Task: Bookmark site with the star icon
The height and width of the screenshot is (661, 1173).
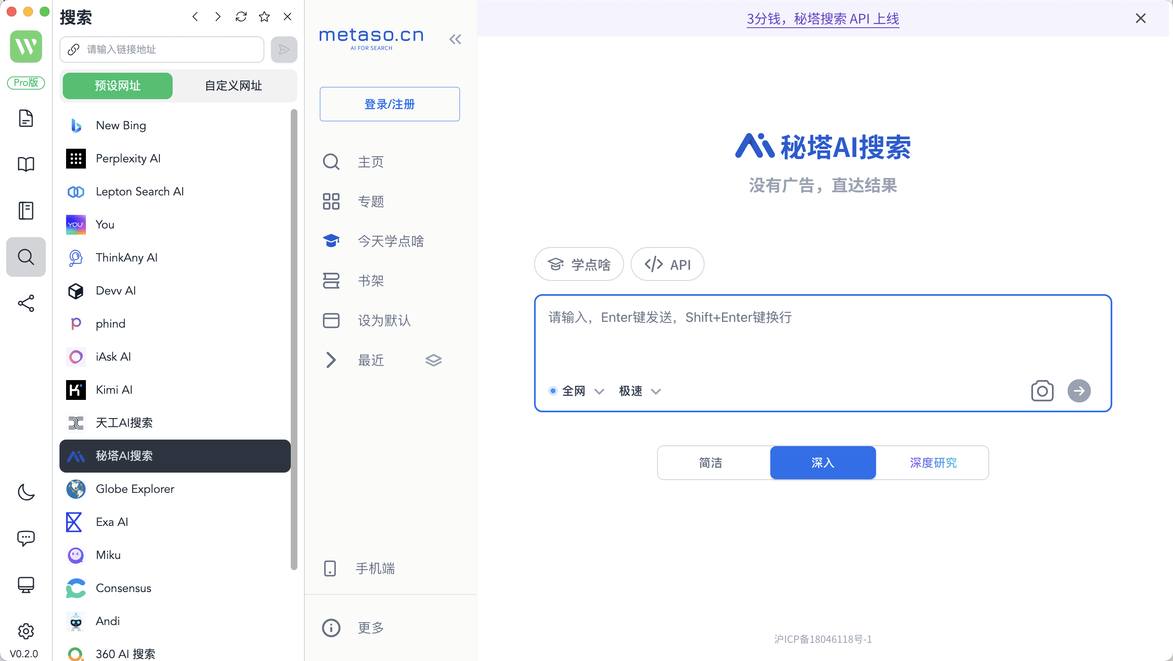Action: 264,17
